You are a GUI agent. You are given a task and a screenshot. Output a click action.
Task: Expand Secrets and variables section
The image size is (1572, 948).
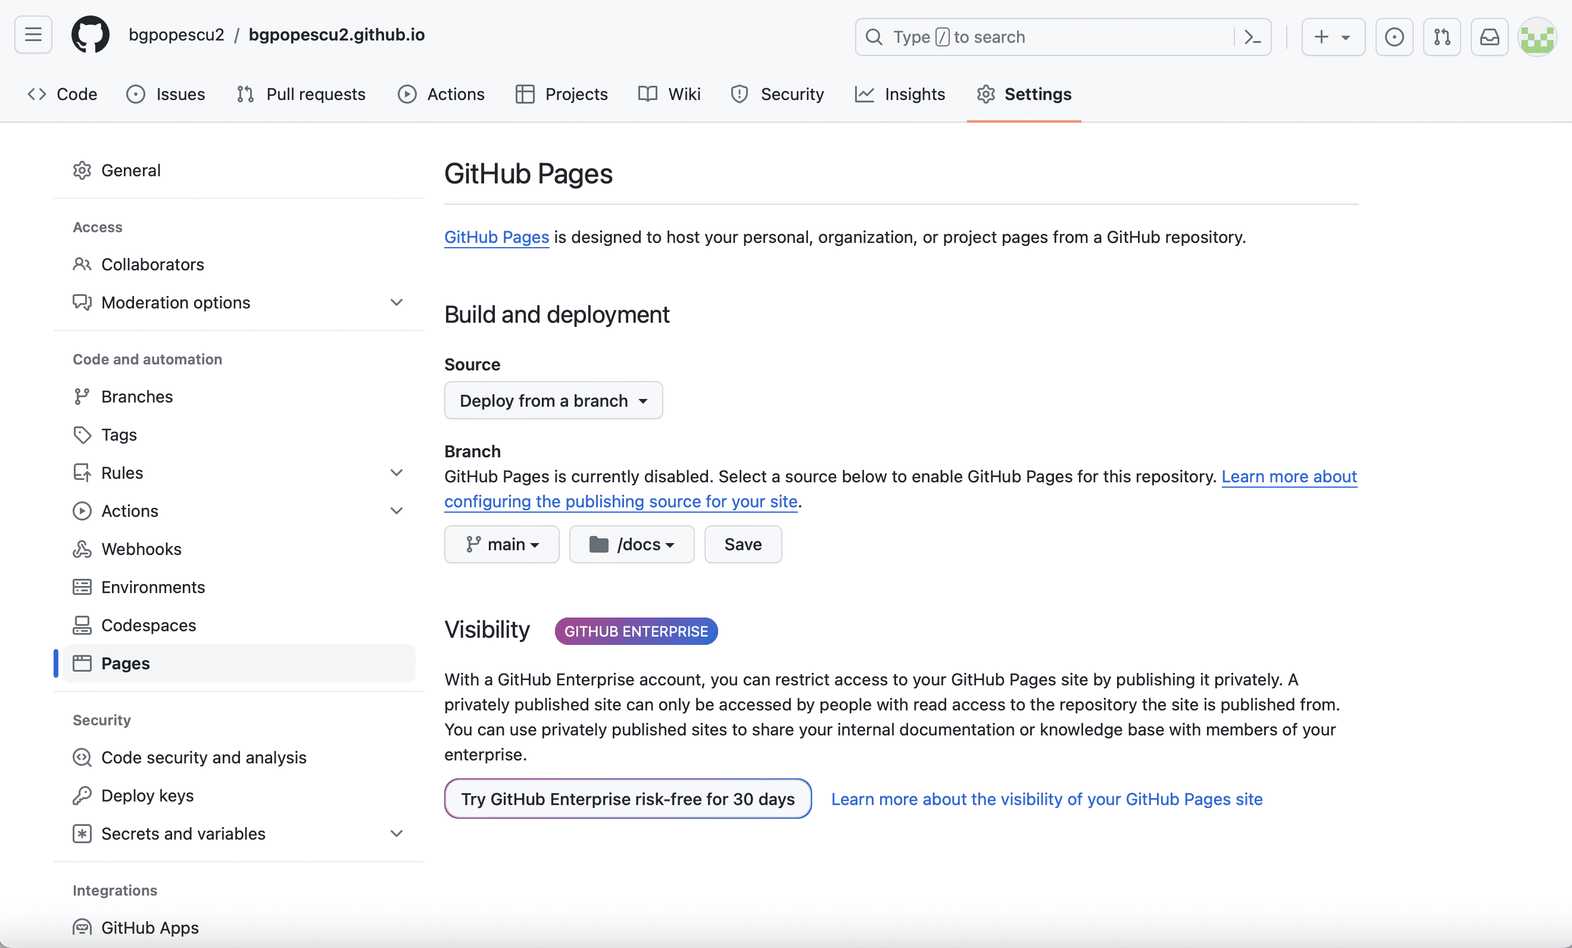[x=396, y=834]
